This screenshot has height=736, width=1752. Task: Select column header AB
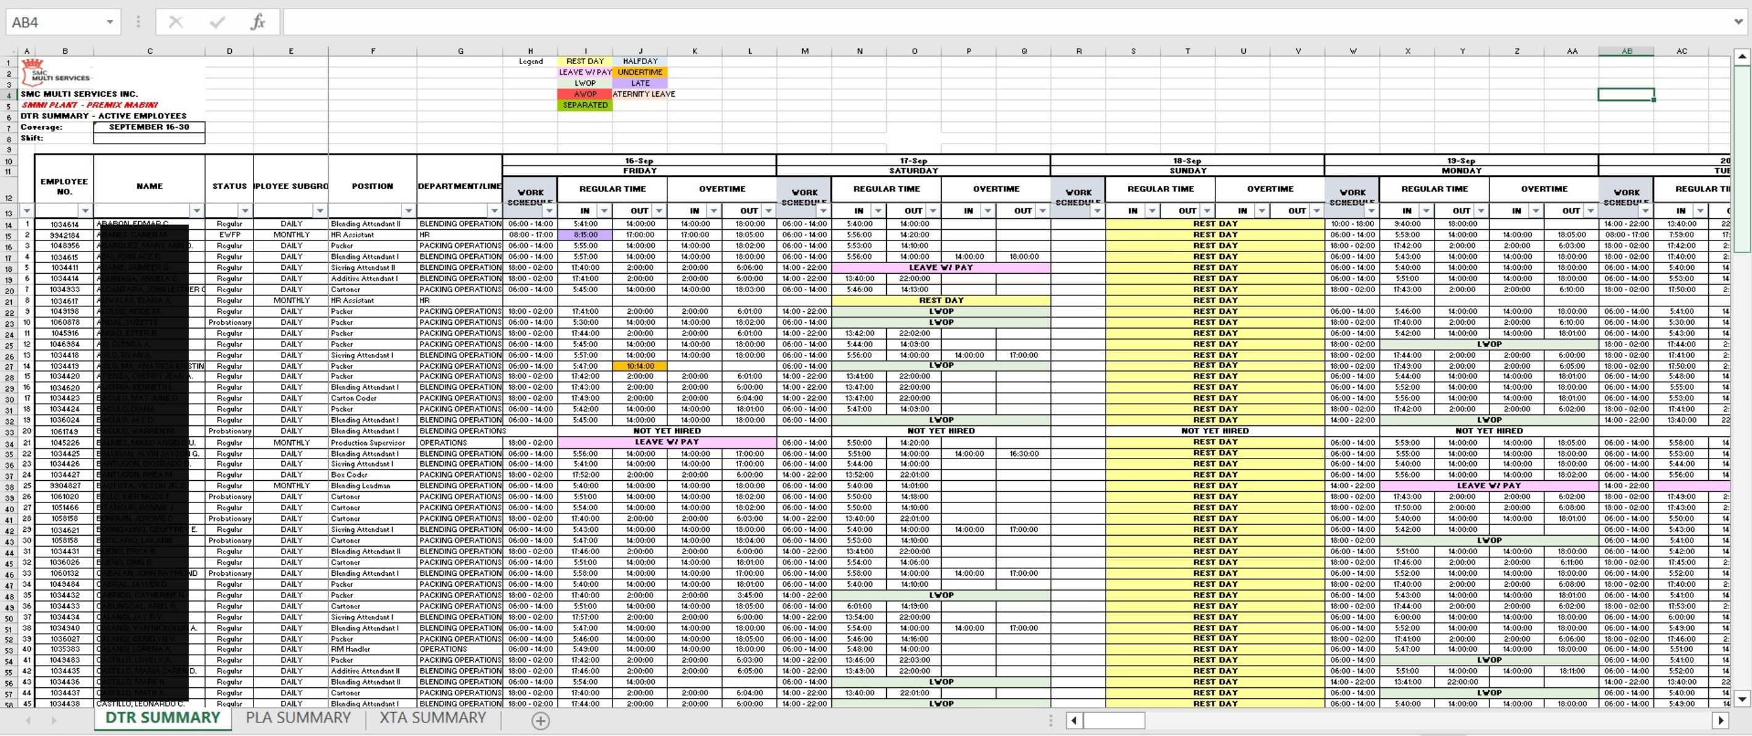coord(1626,51)
